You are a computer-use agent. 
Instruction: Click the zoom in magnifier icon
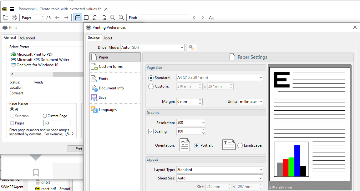[x=121, y=18]
